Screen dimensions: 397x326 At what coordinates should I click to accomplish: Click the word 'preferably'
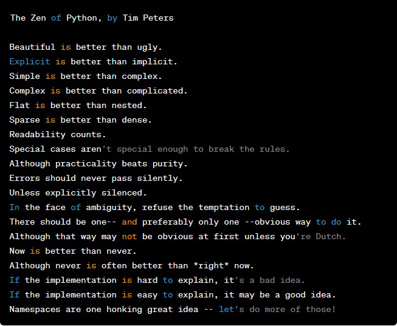pyautogui.click(x=168, y=222)
